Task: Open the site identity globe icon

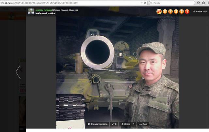Action: [2, 3]
